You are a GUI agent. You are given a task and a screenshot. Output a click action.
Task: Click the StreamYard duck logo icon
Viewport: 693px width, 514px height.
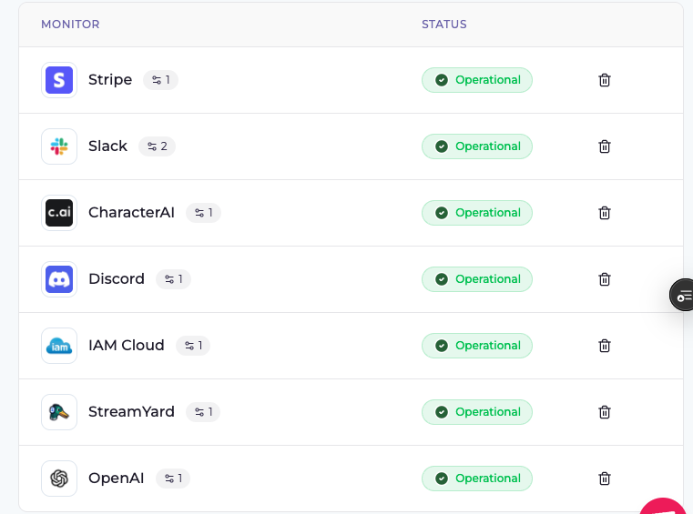tap(59, 412)
